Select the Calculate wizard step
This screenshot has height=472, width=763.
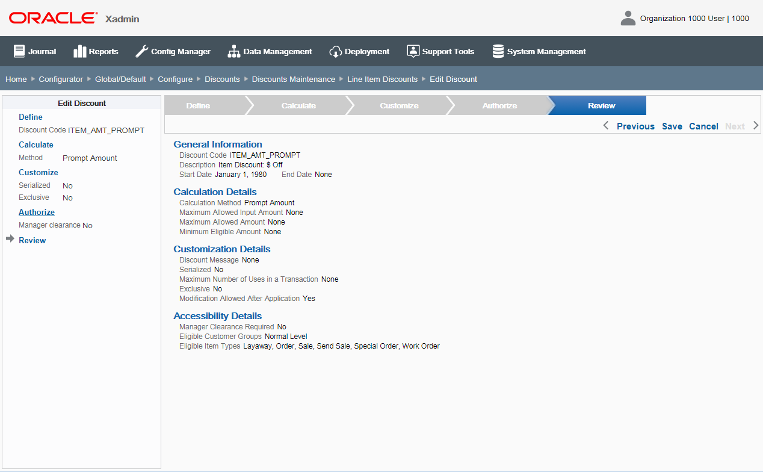(x=298, y=105)
